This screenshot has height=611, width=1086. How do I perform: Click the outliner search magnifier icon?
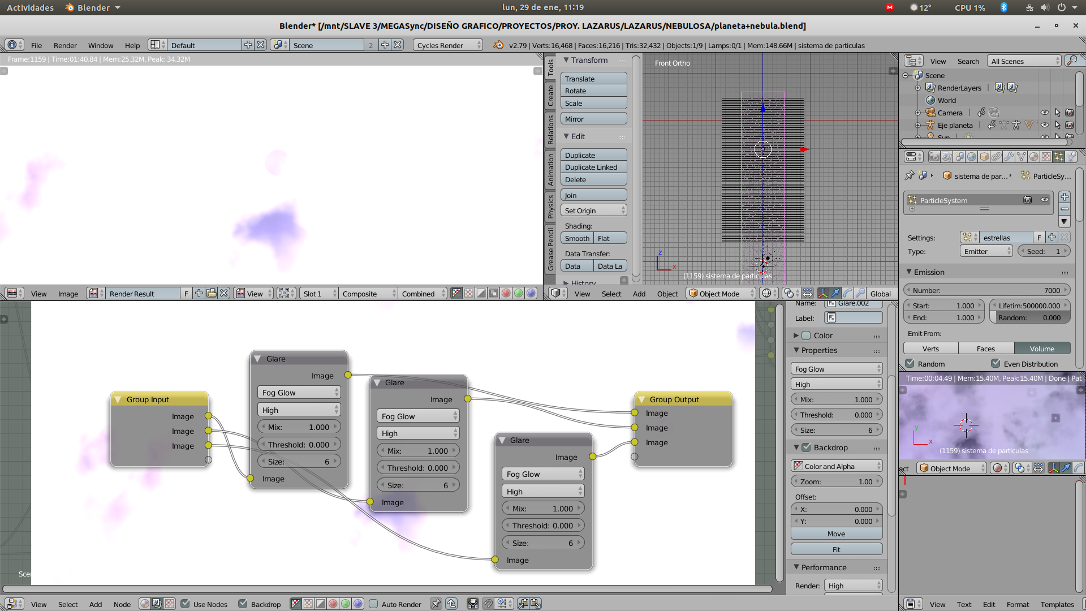pyautogui.click(x=1071, y=61)
